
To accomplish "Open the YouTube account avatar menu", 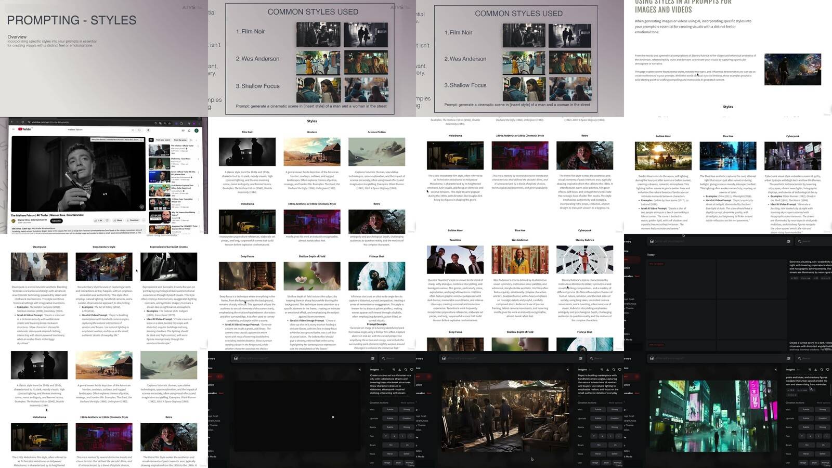I will click(x=197, y=131).
